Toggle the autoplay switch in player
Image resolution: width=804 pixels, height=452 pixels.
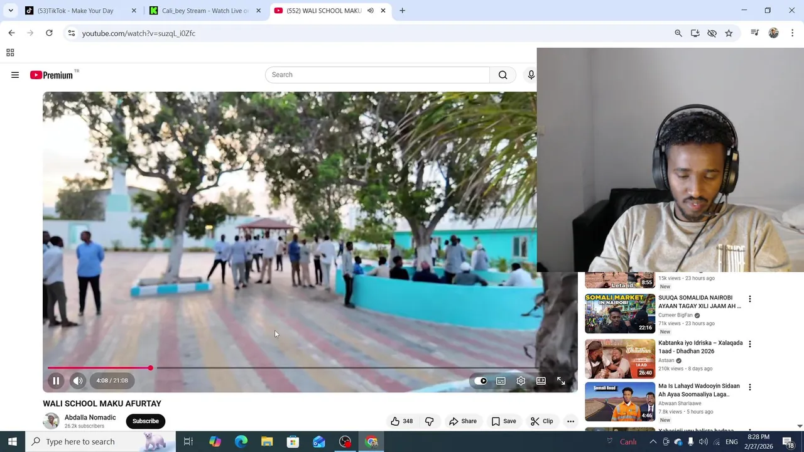[x=481, y=381]
